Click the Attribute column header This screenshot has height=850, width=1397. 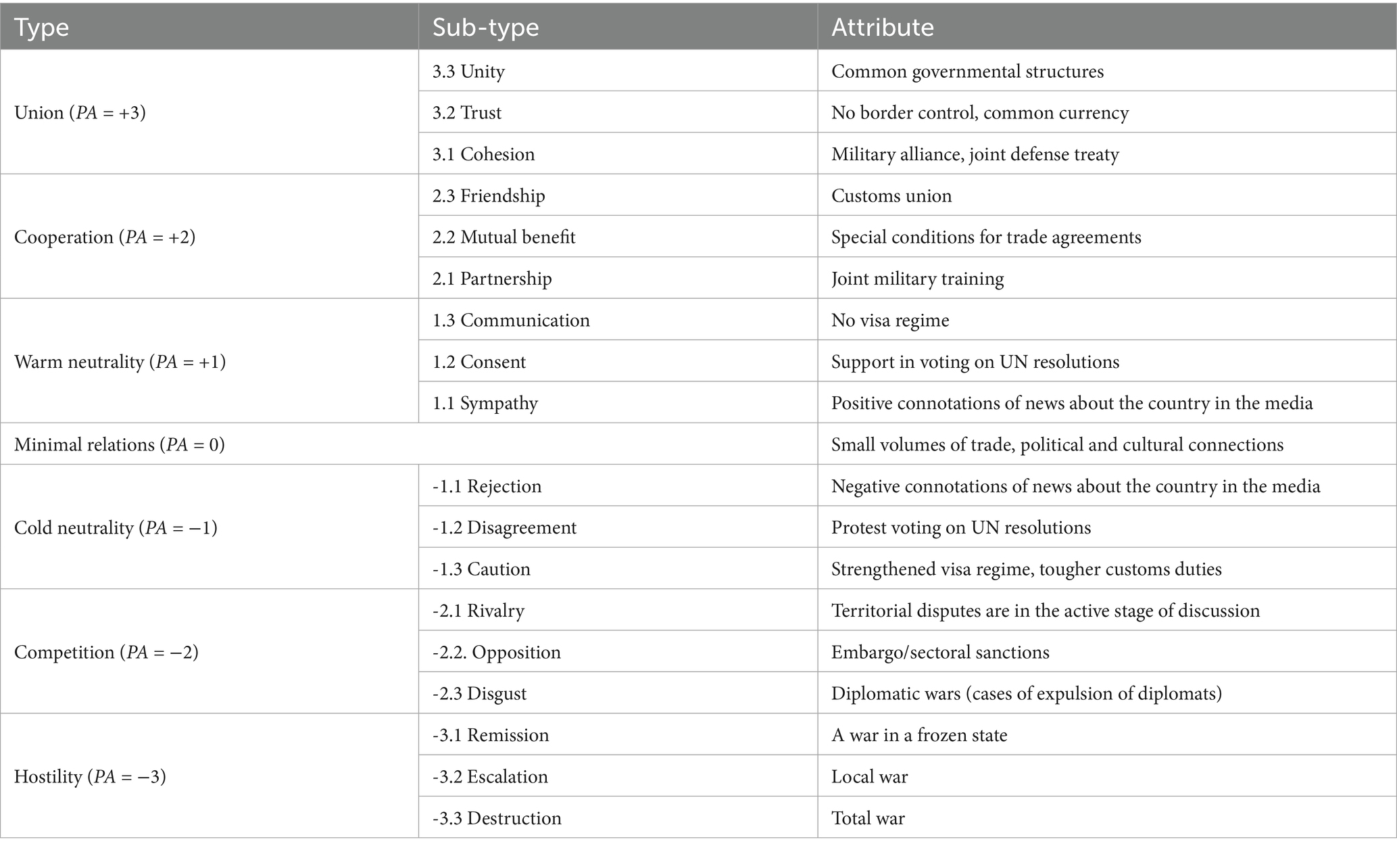(x=882, y=27)
